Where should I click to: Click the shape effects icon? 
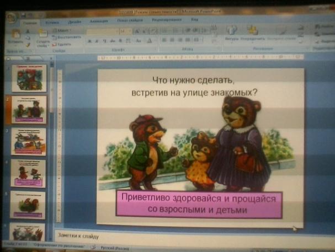301,41
